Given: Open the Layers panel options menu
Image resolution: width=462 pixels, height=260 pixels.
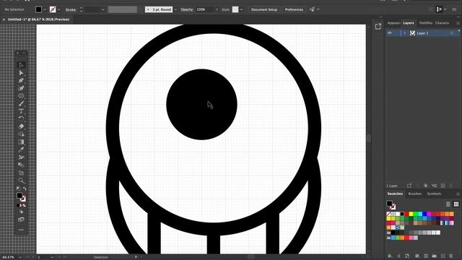Looking at the screenshot, I should tap(458, 23).
